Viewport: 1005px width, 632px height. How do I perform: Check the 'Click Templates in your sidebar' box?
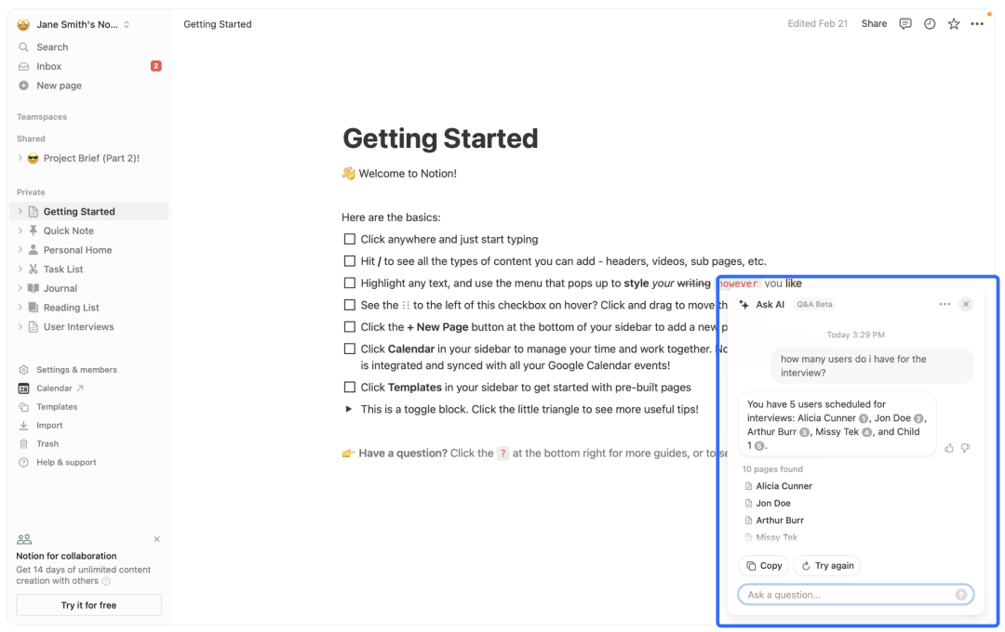tap(349, 387)
